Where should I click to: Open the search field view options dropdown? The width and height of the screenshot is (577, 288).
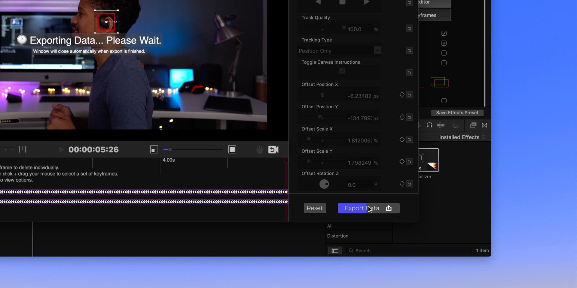coord(335,250)
